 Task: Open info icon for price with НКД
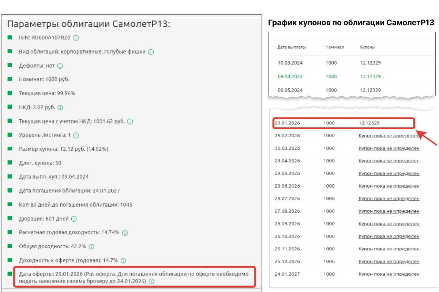pos(130,122)
